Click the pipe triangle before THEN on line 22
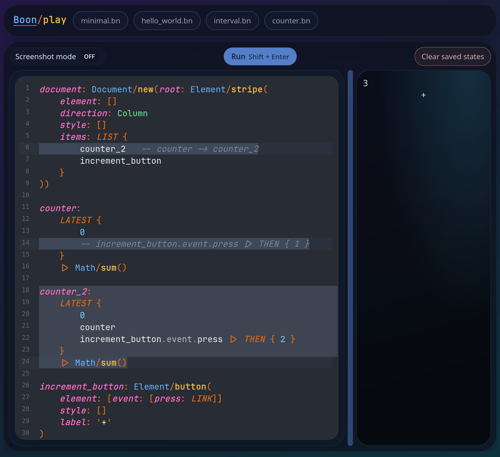500x457 pixels. (233, 339)
